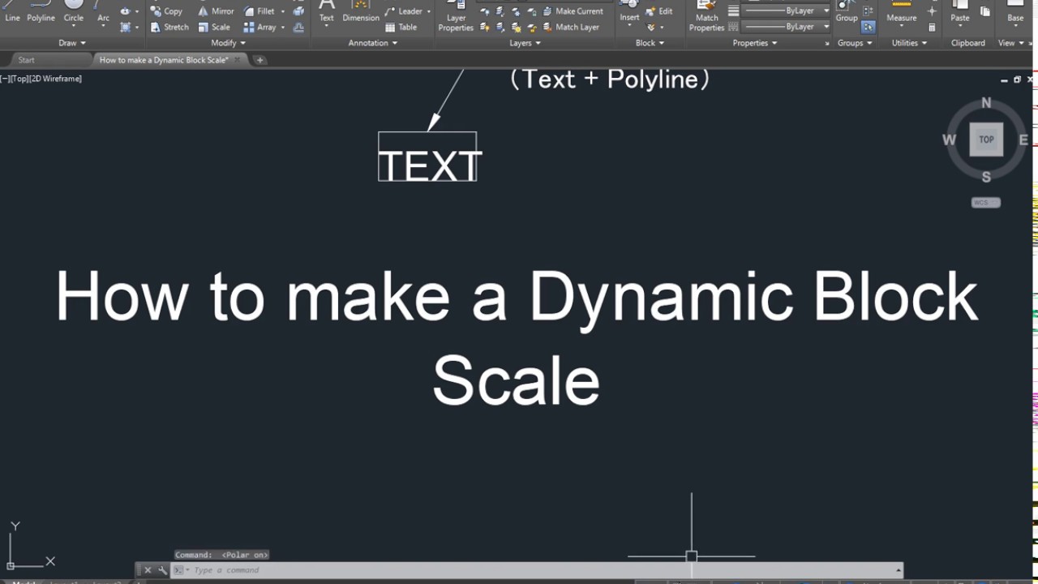Viewport: 1038px width, 584px height.
Task: Click the Copy Clip icon beside Paste
Action: click(x=985, y=11)
